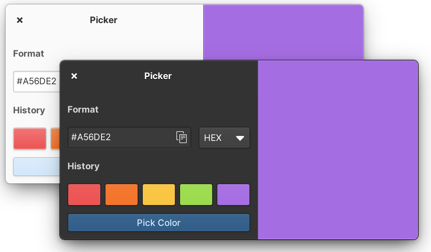The height and width of the screenshot is (252, 431).
Task: Select the orange History swatch
Action: click(121, 194)
